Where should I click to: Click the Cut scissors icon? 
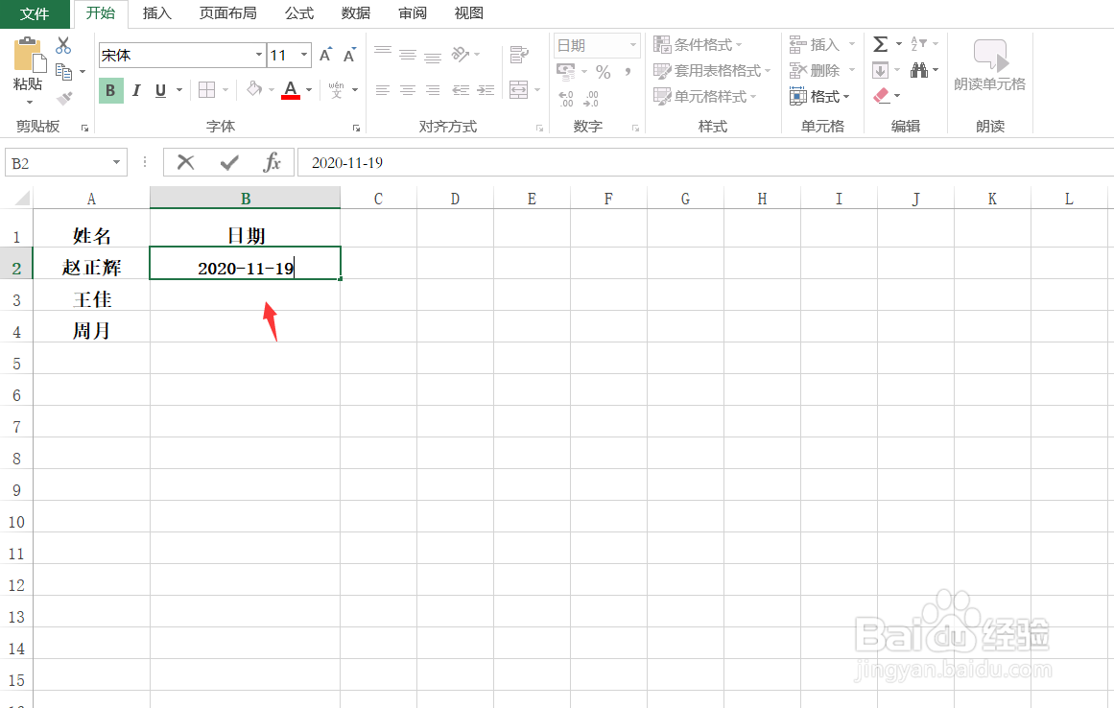tap(63, 45)
